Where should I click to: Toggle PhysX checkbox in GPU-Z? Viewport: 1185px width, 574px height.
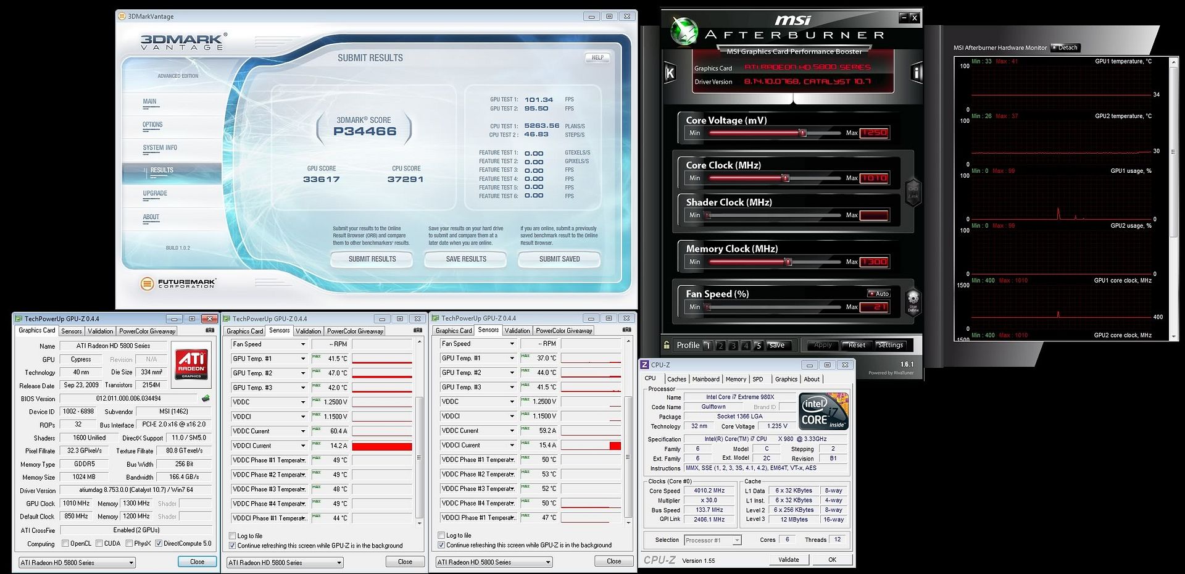pos(128,544)
